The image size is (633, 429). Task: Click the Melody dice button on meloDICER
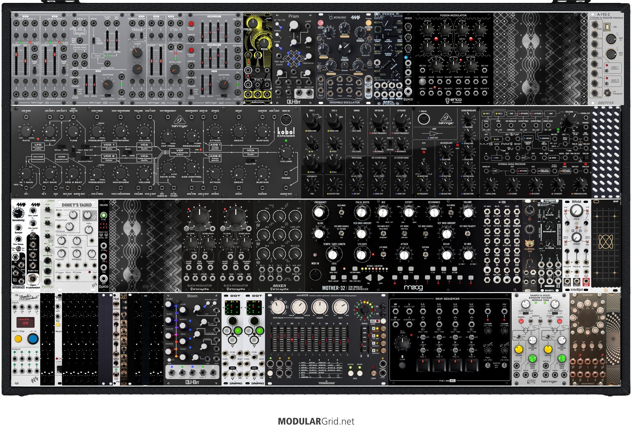tap(360, 373)
